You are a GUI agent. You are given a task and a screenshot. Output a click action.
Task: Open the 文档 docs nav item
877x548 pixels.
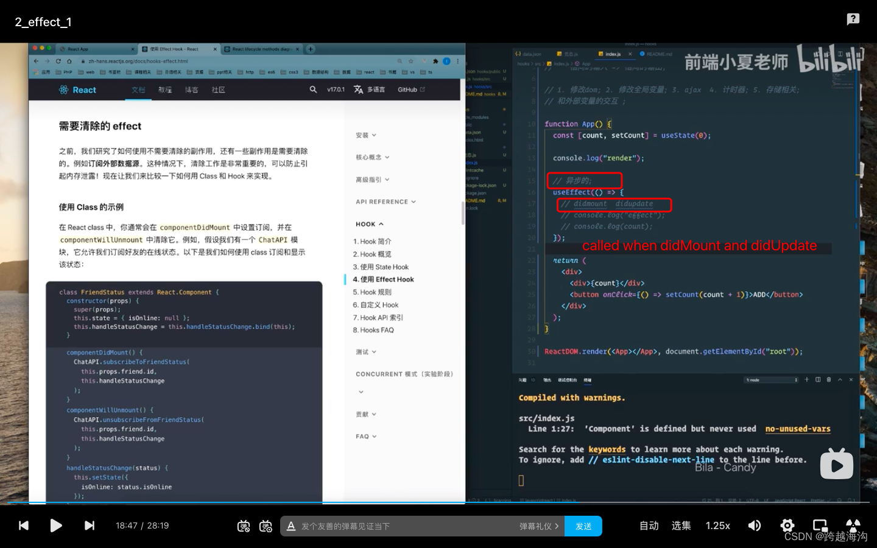(x=138, y=90)
